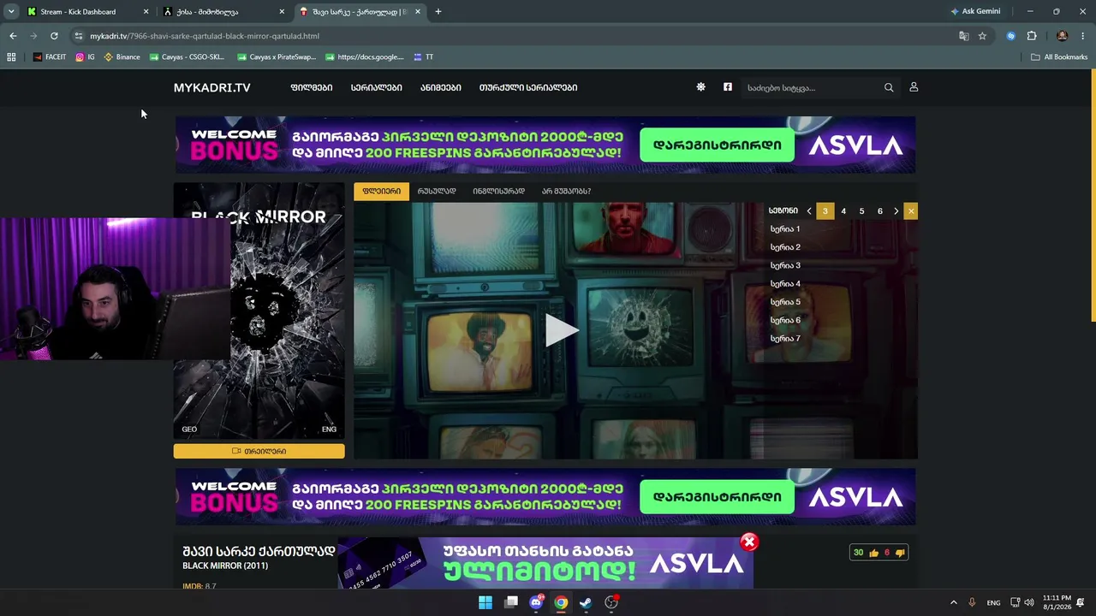Open a new browser tab

coord(438,12)
